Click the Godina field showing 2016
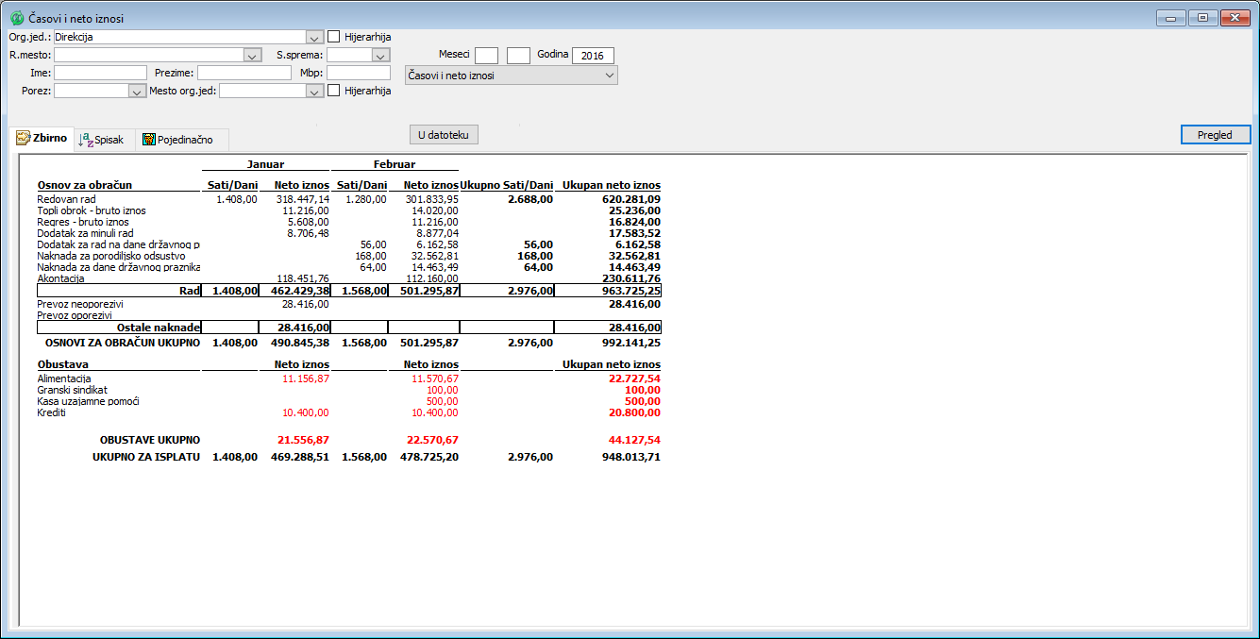 593,56
